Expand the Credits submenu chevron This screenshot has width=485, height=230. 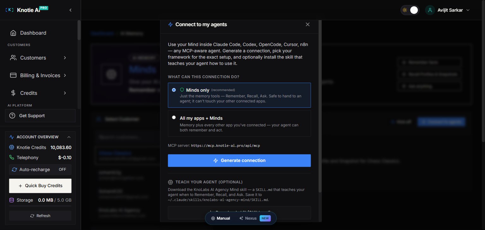[x=65, y=93]
